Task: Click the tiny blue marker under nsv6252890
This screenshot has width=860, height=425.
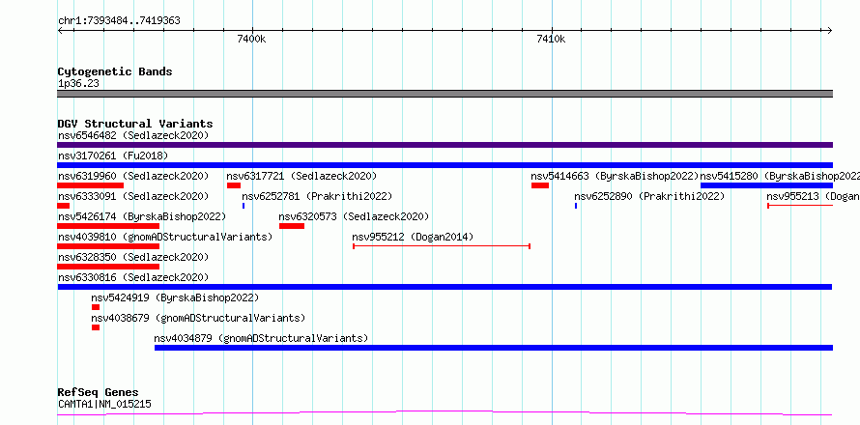Action: [x=576, y=206]
